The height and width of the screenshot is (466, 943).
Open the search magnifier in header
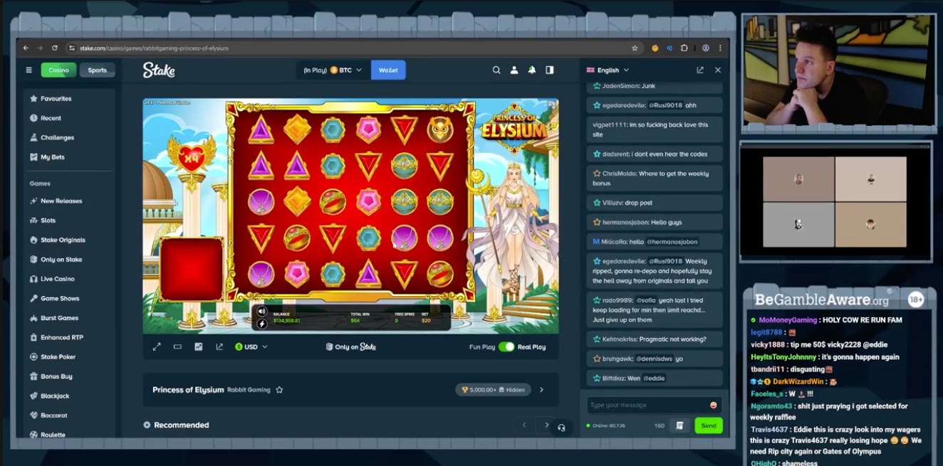496,70
